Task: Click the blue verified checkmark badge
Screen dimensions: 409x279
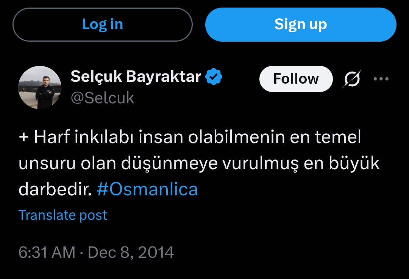Action: pos(214,76)
